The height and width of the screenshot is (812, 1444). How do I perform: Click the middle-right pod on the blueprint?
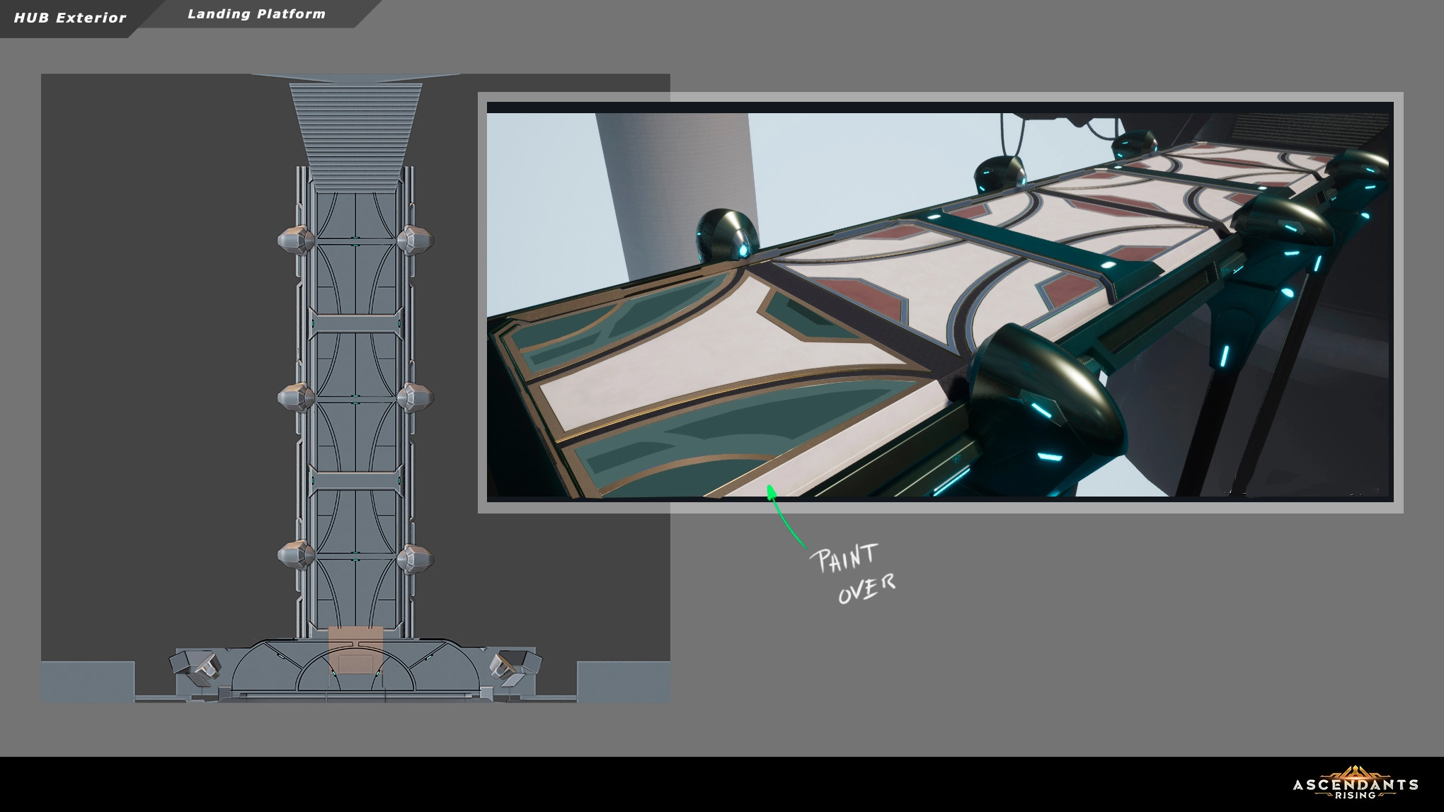[x=415, y=398]
